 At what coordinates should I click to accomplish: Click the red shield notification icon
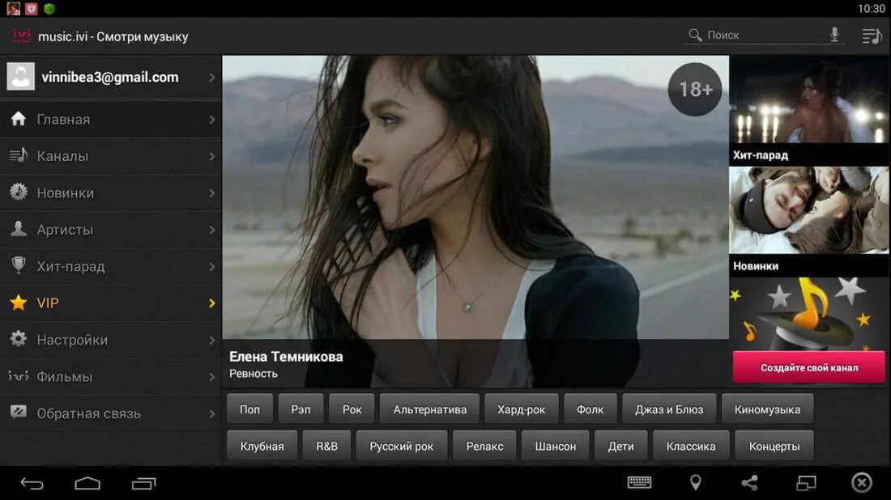[32, 9]
